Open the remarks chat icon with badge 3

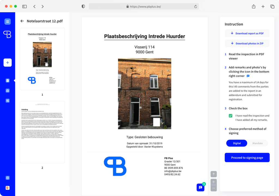201,187
